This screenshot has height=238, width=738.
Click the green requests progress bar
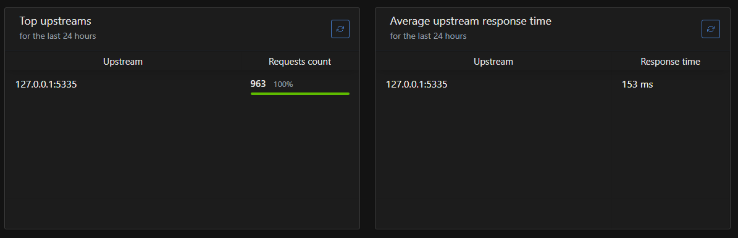point(300,94)
